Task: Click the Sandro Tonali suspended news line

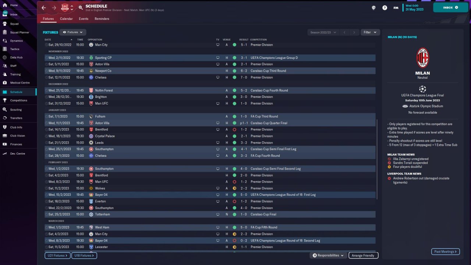Action: [x=410, y=163]
